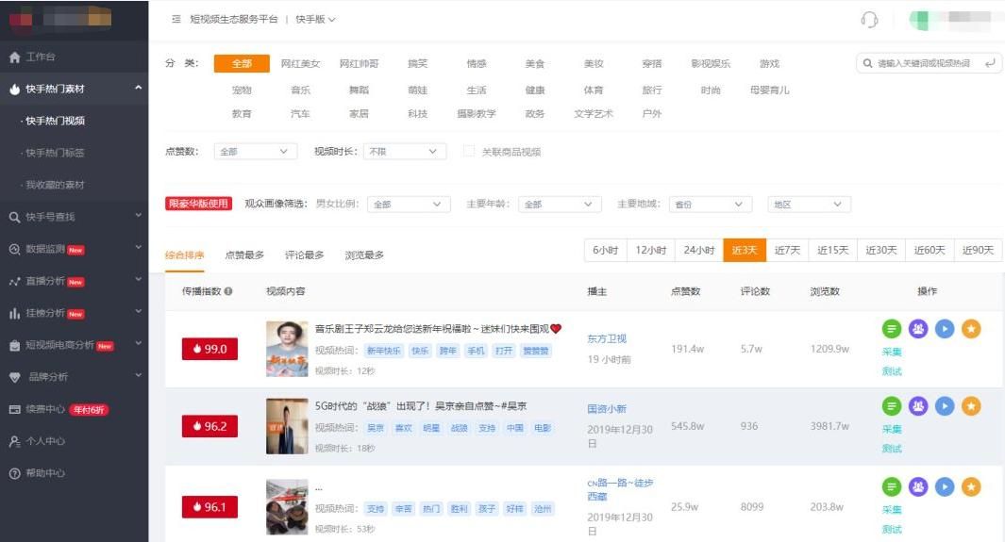
Task: Open the 郑云龙 video thumbnail
Action: [x=287, y=349]
